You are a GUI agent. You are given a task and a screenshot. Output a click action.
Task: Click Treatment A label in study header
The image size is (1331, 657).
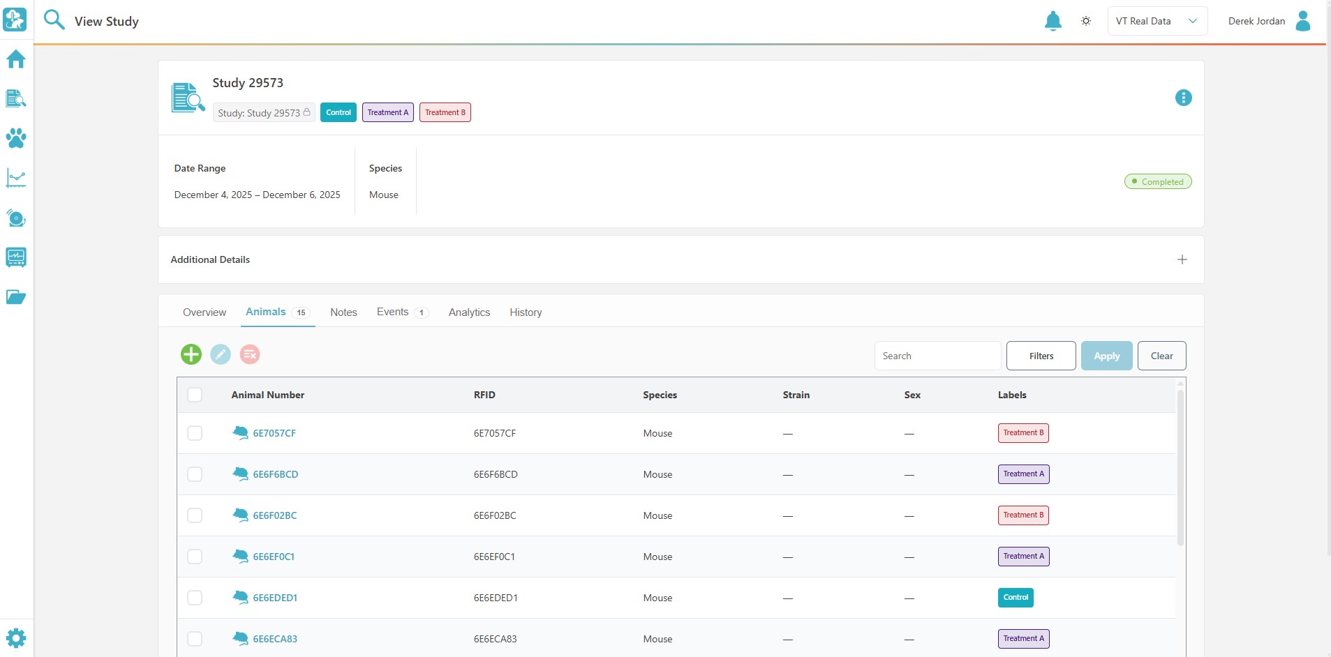coord(388,112)
